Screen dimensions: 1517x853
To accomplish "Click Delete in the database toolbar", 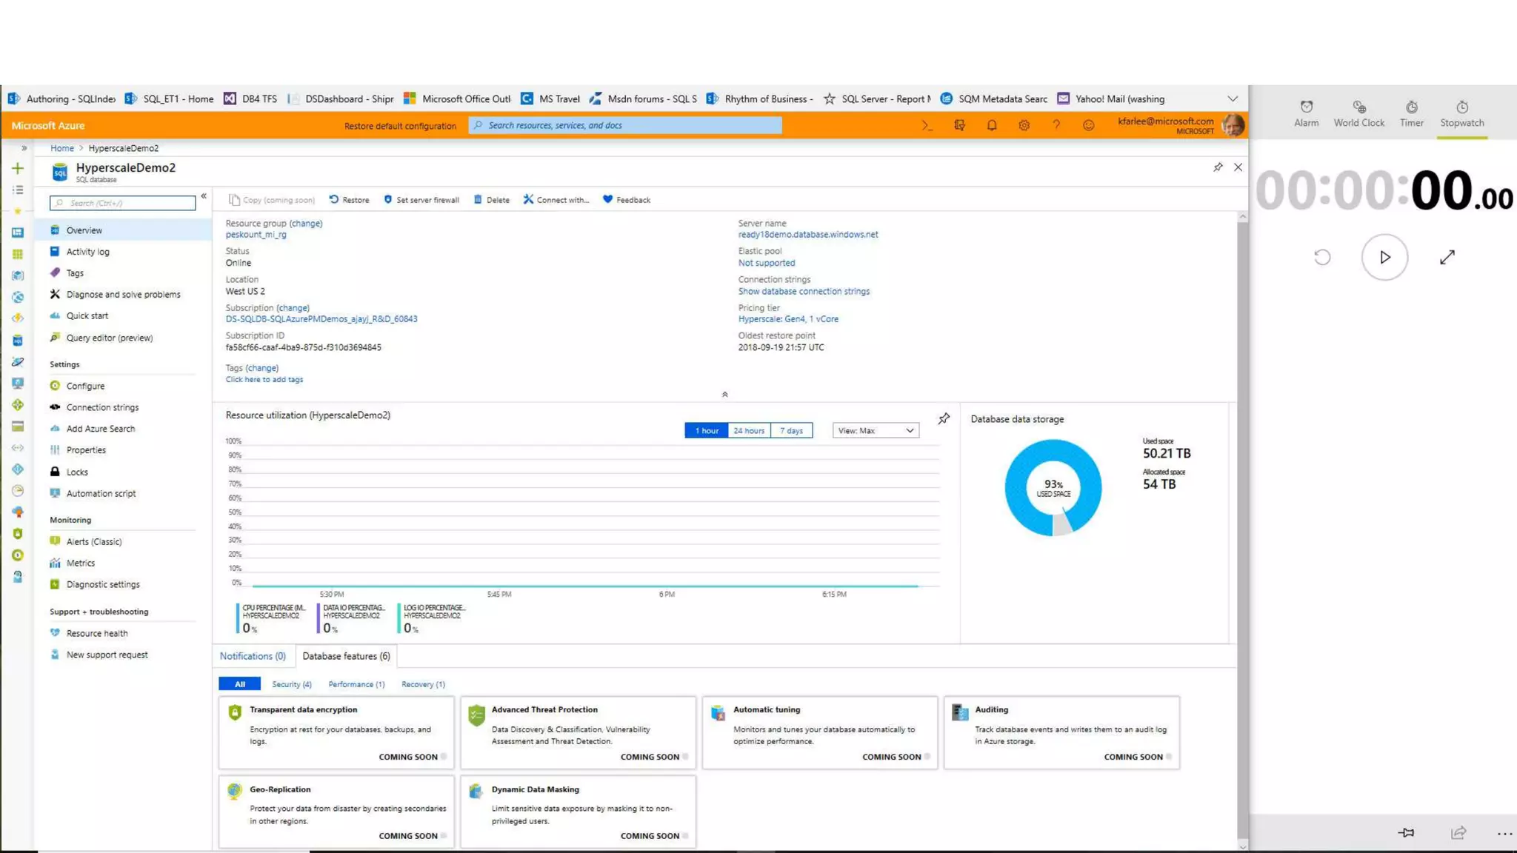I will pos(491,200).
